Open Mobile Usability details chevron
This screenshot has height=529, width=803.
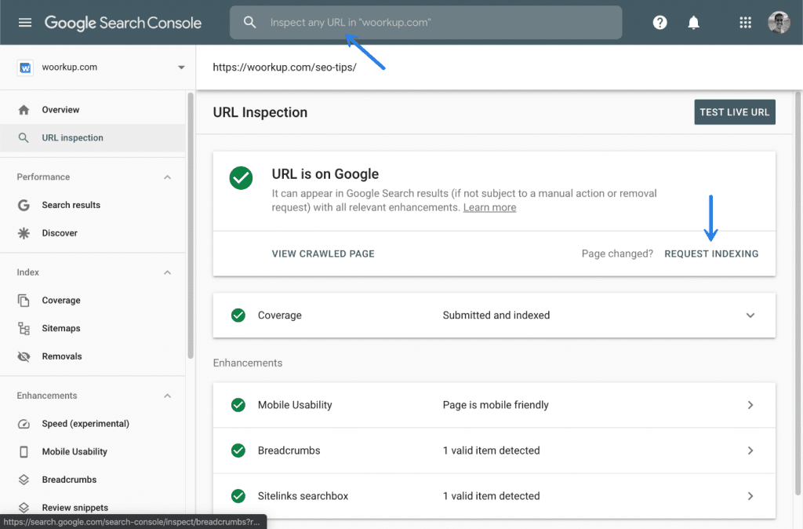pyautogui.click(x=750, y=405)
